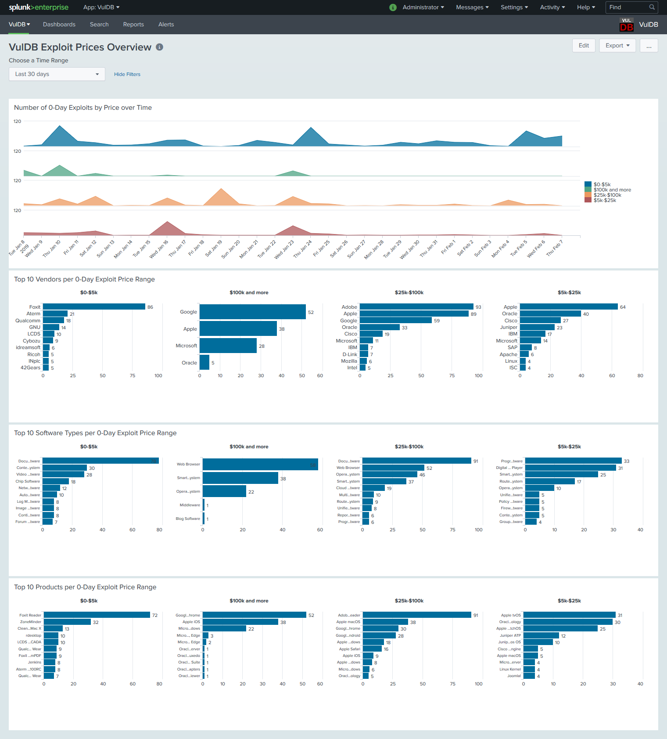Click the 'Qualcomm' vendor label
This screenshot has width=667, height=739.
[28, 321]
